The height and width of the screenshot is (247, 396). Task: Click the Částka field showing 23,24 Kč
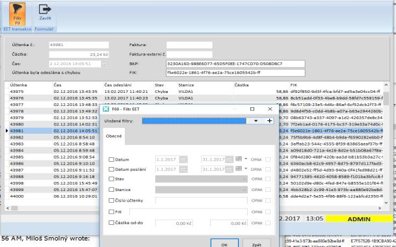click(79, 55)
